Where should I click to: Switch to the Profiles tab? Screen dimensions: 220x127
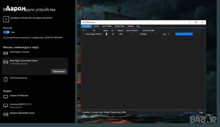point(96,26)
